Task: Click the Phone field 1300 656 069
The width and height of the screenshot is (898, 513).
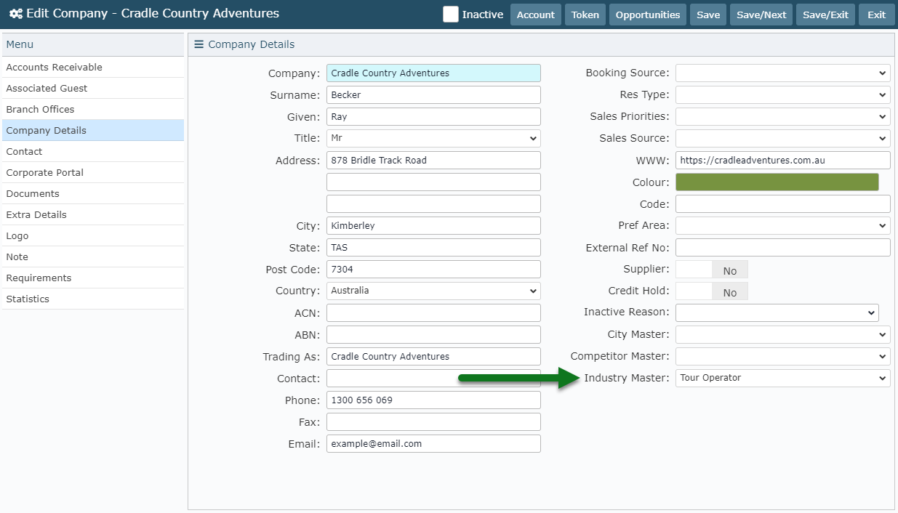Action: pyautogui.click(x=433, y=400)
